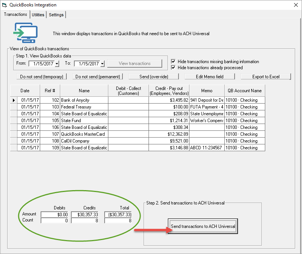This screenshot has height=254, width=302.
Task: Click the View transactions button
Action: click(x=135, y=63)
